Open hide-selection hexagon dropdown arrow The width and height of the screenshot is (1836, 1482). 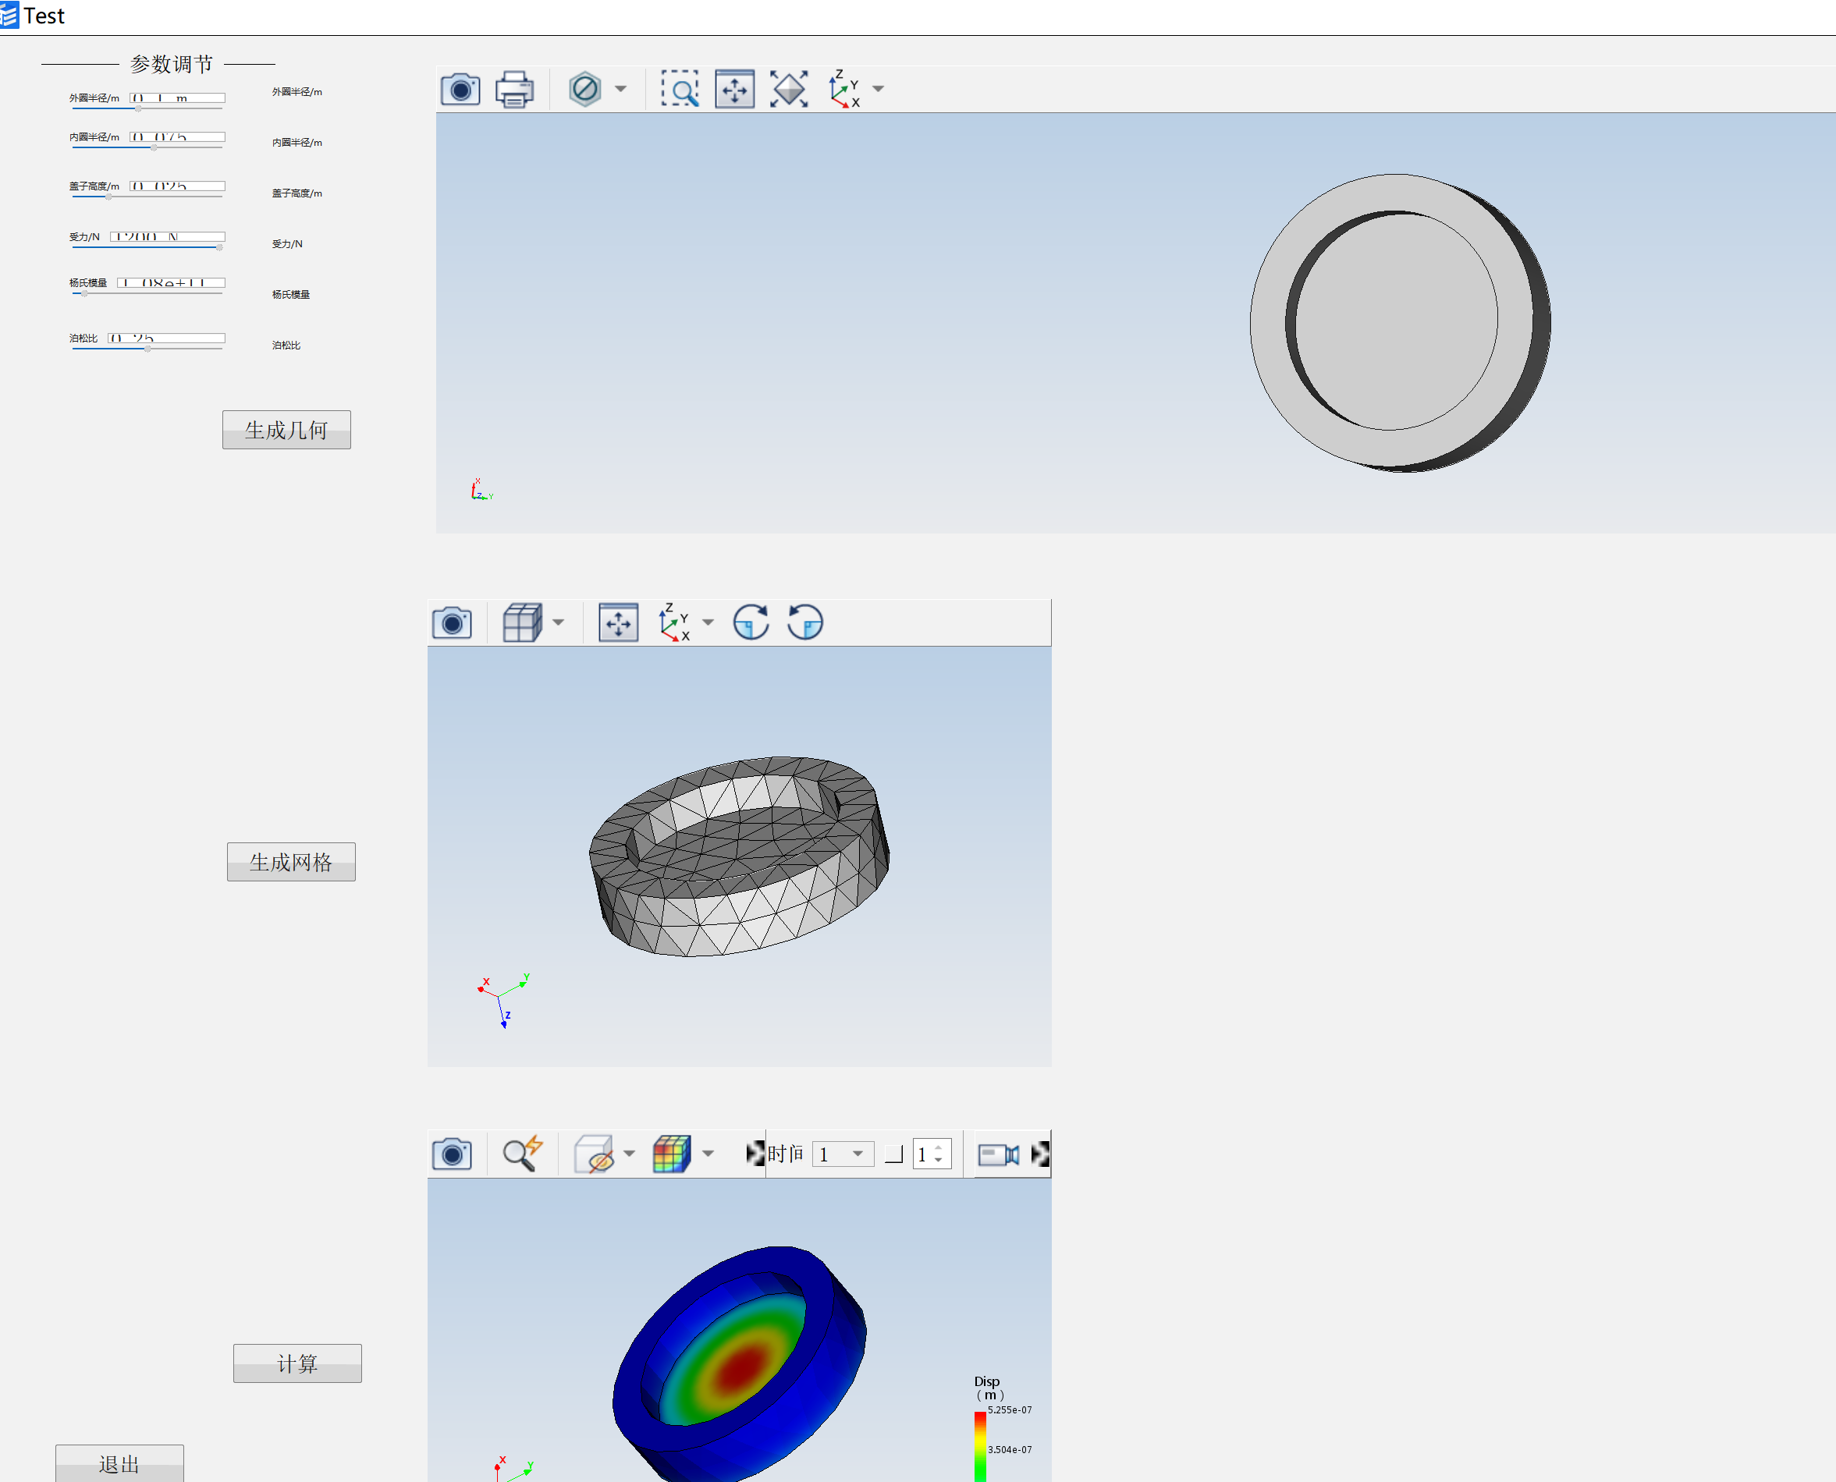point(621,89)
